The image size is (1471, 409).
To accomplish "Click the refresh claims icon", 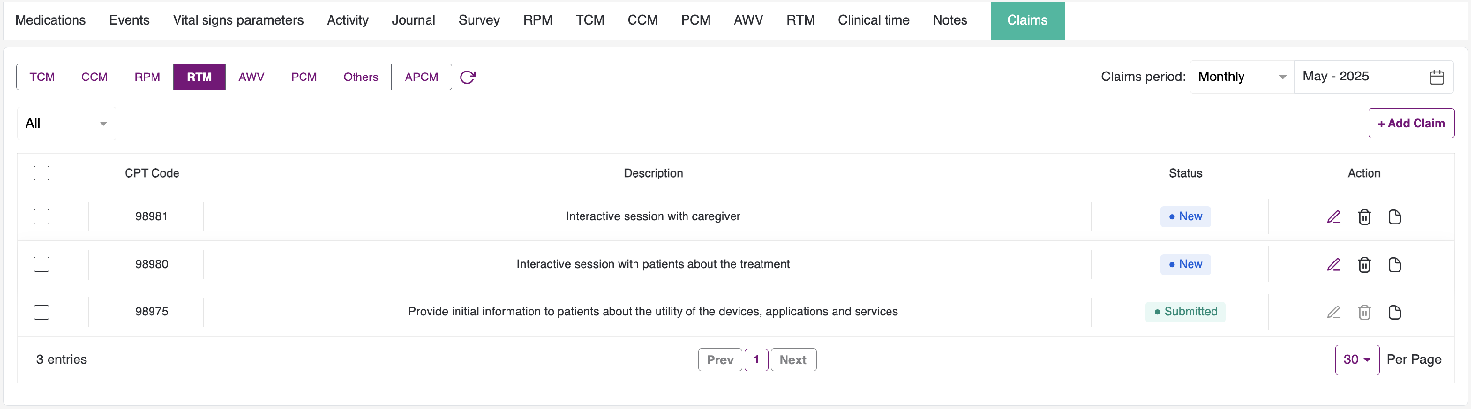I will click(468, 77).
